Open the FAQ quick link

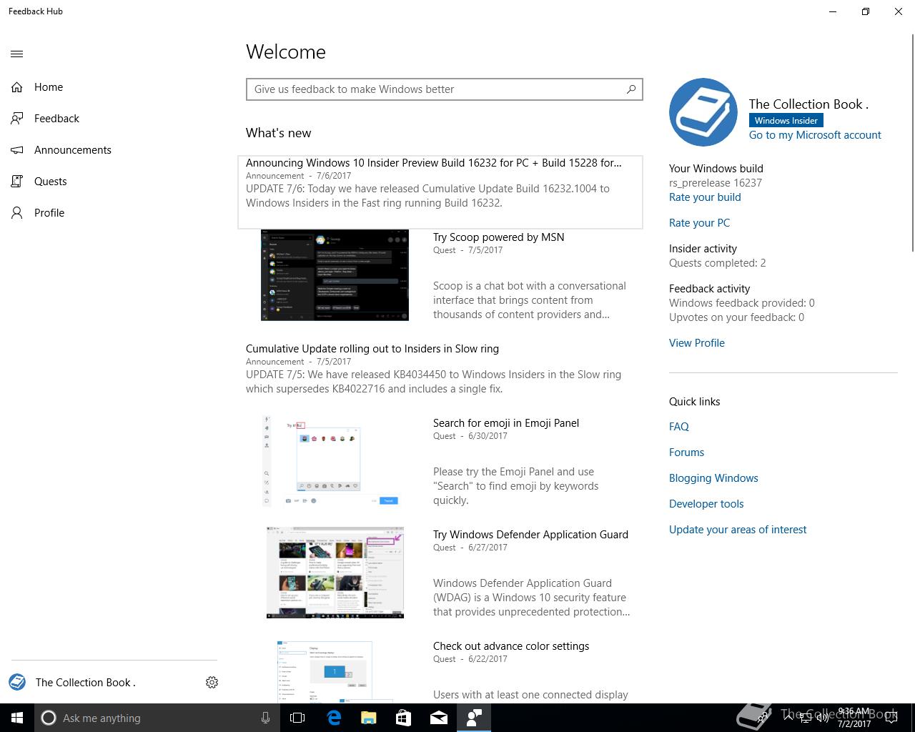pyautogui.click(x=679, y=427)
